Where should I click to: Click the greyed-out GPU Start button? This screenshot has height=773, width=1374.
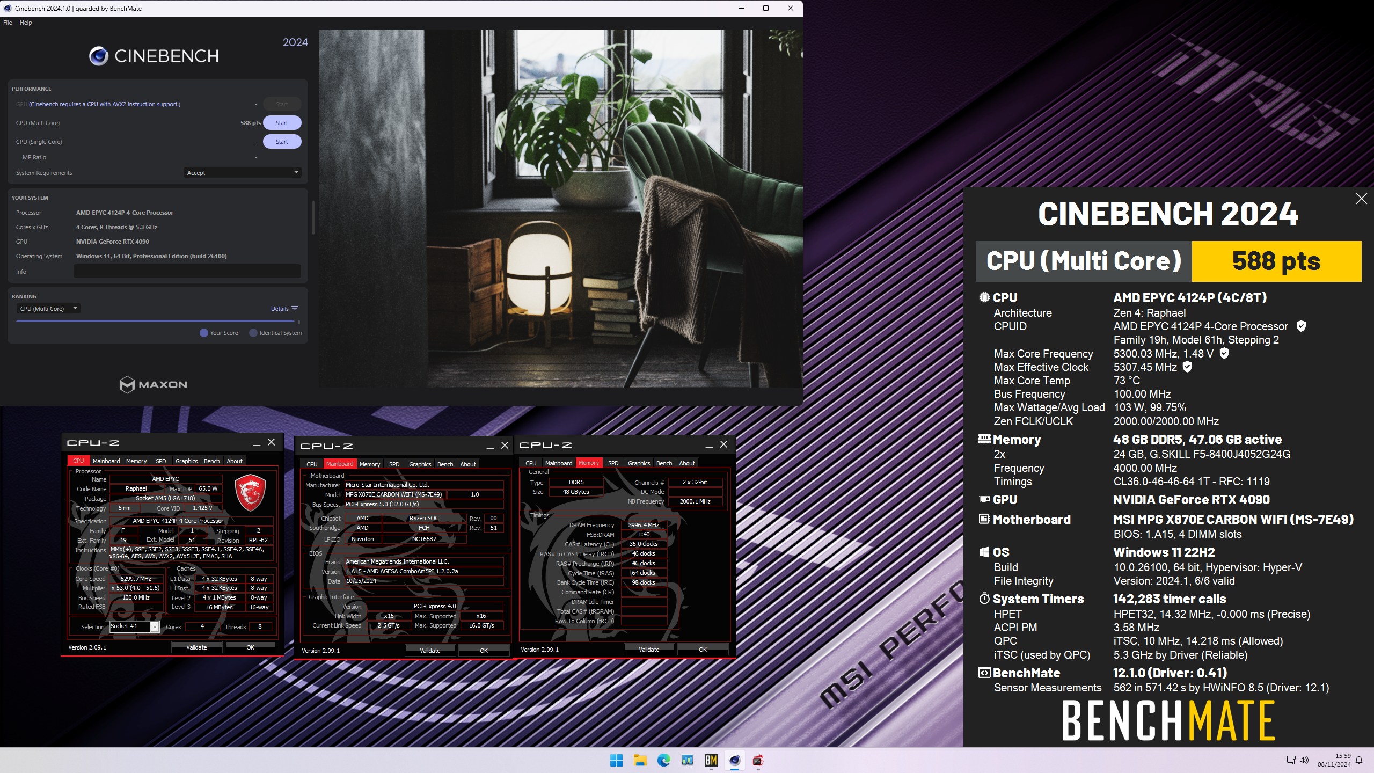click(282, 104)
